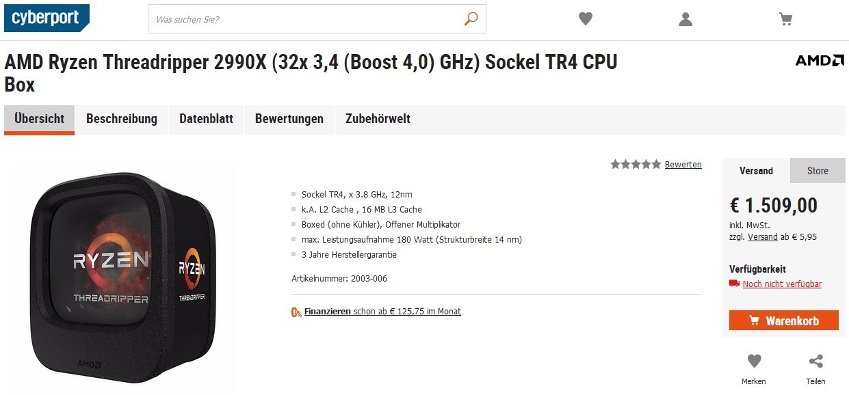Add product via Warenkorb button

784,321
